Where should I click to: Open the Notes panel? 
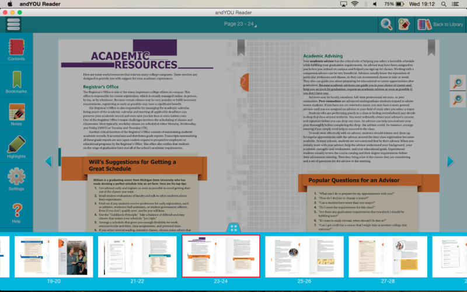[16, 114]
